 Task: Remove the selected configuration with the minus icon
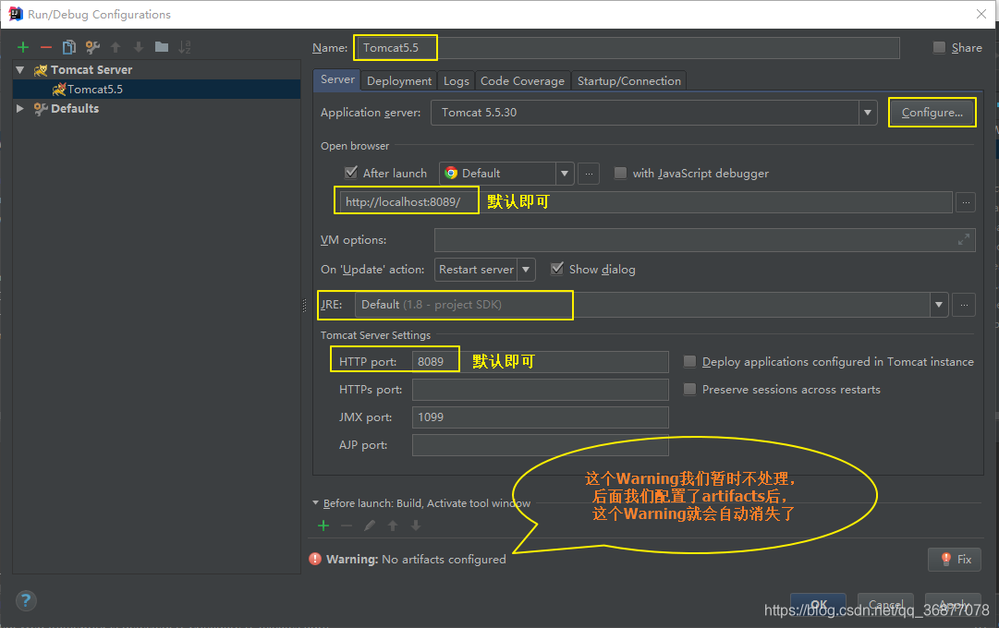pyautogui.click(x=46, y=47)
